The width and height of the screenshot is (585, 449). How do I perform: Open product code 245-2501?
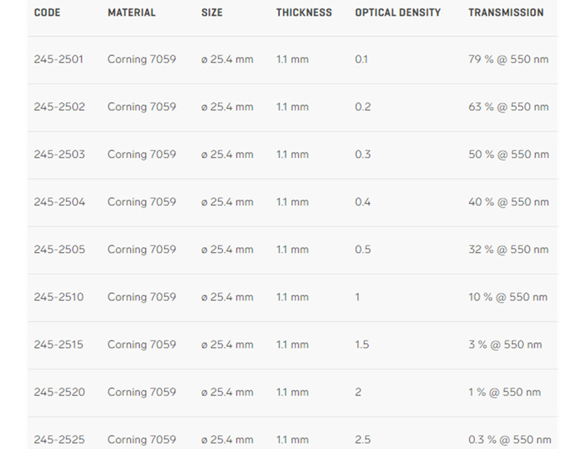point(58,59)
